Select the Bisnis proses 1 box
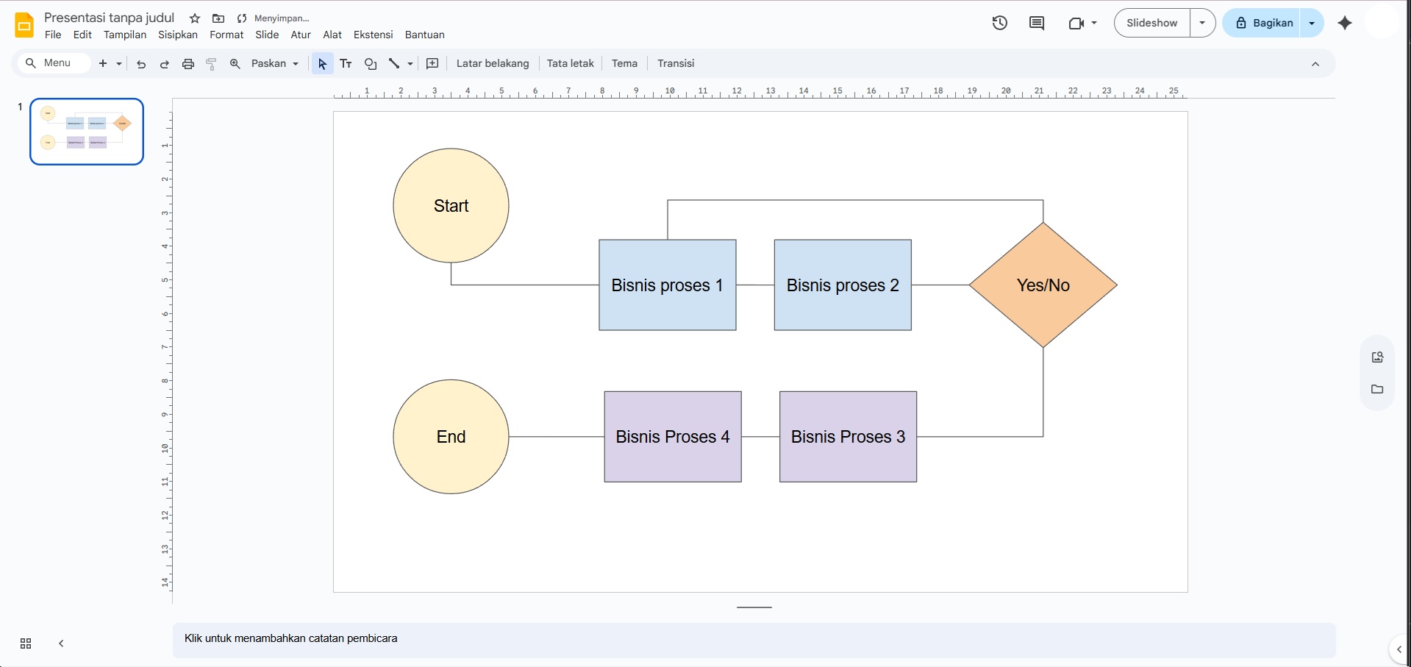Image resolution: width=1411 pixels, height=667 pixels. click(668, 285)
